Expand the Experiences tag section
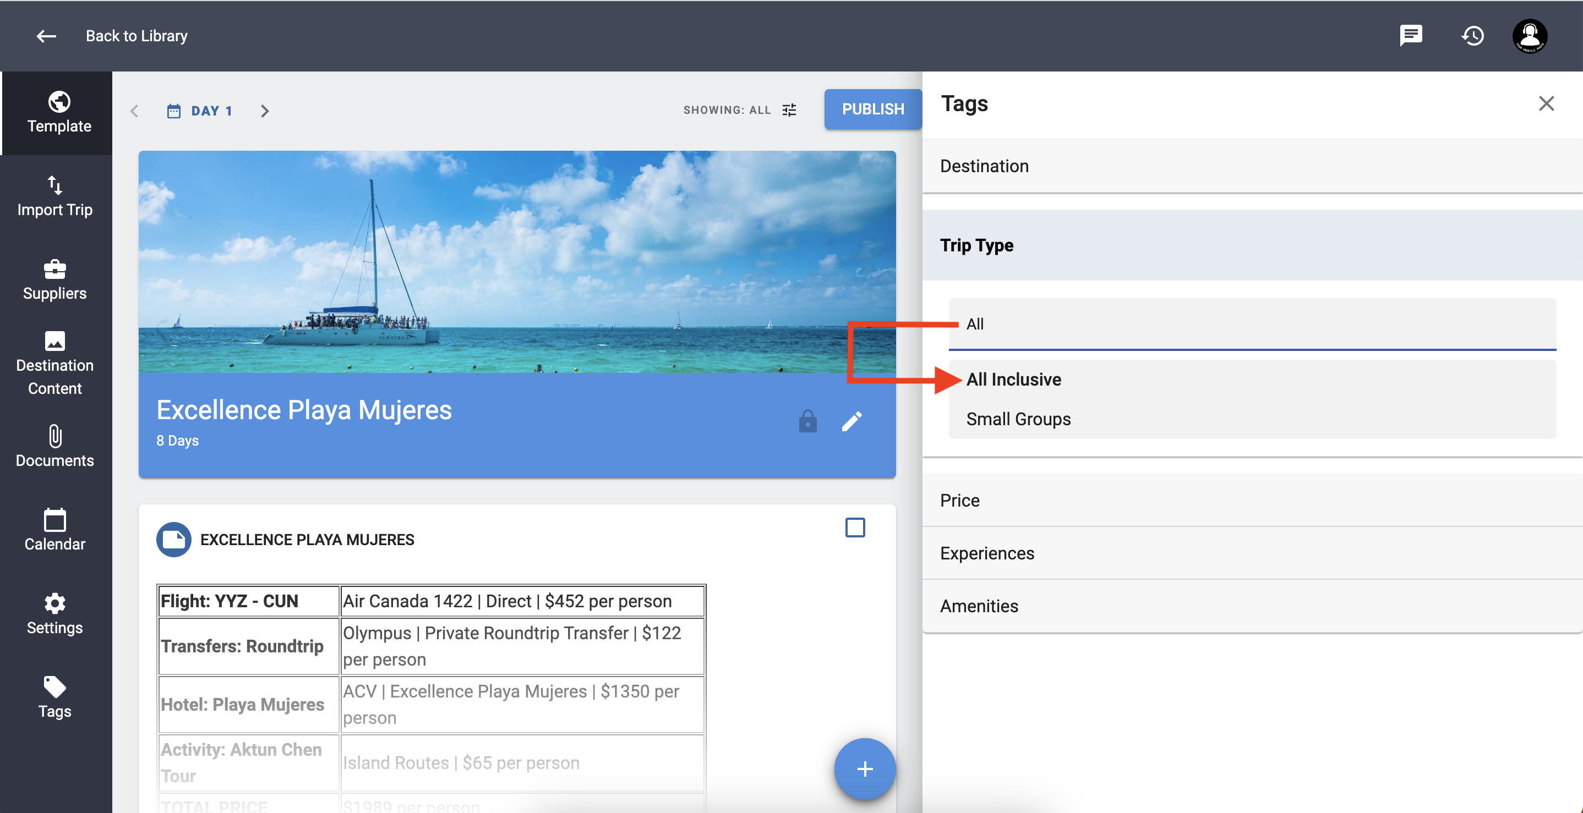 1252,553
